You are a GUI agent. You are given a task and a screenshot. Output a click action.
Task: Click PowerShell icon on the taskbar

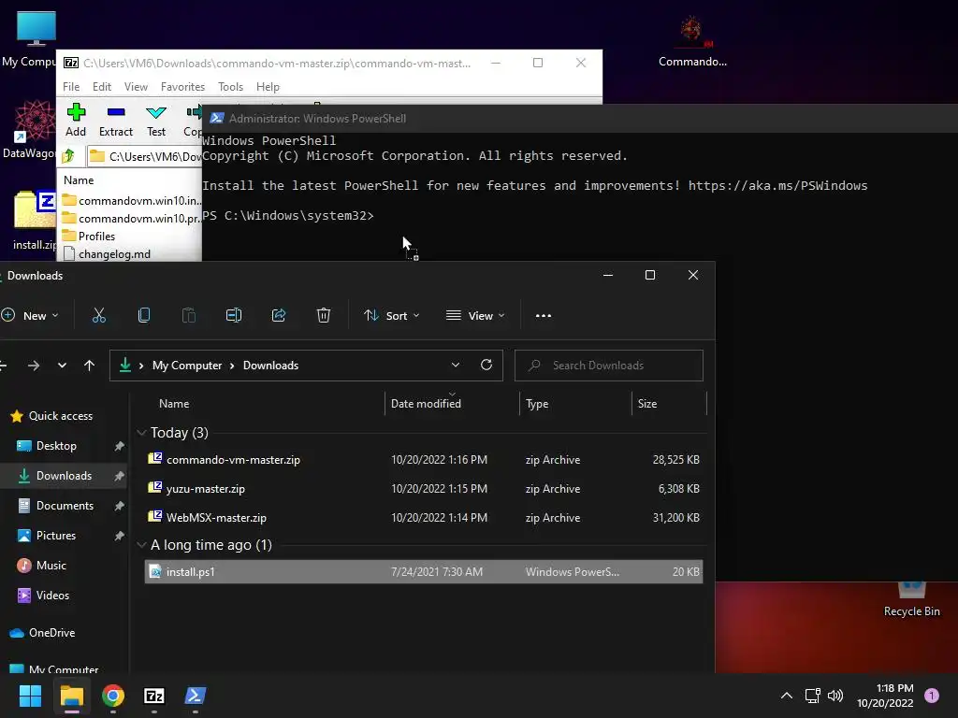click(196, 696)
